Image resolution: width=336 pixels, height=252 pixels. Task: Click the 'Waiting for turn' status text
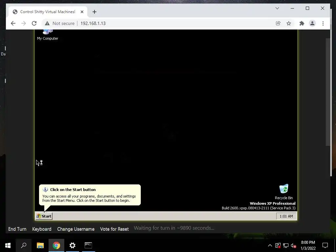174,228
